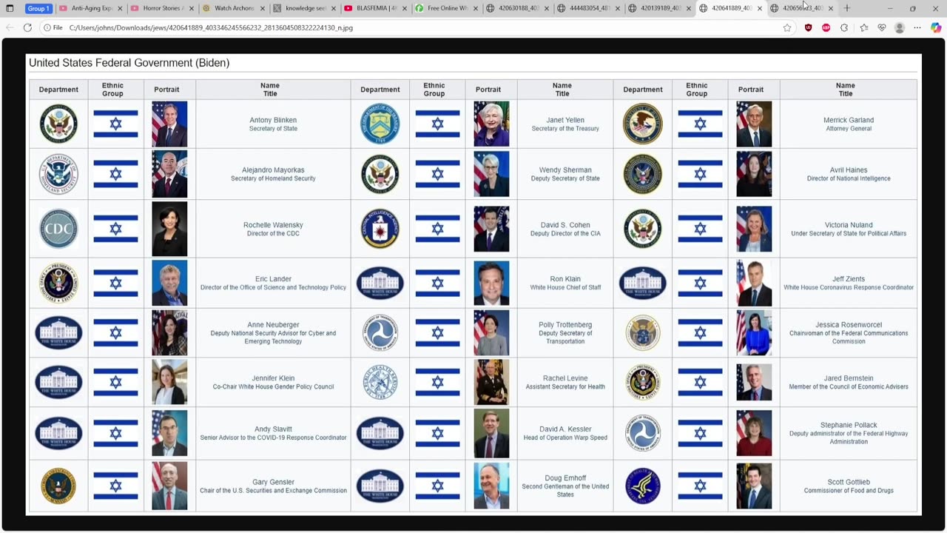
Task: Open a new tab with plus button
Action: 847,8
